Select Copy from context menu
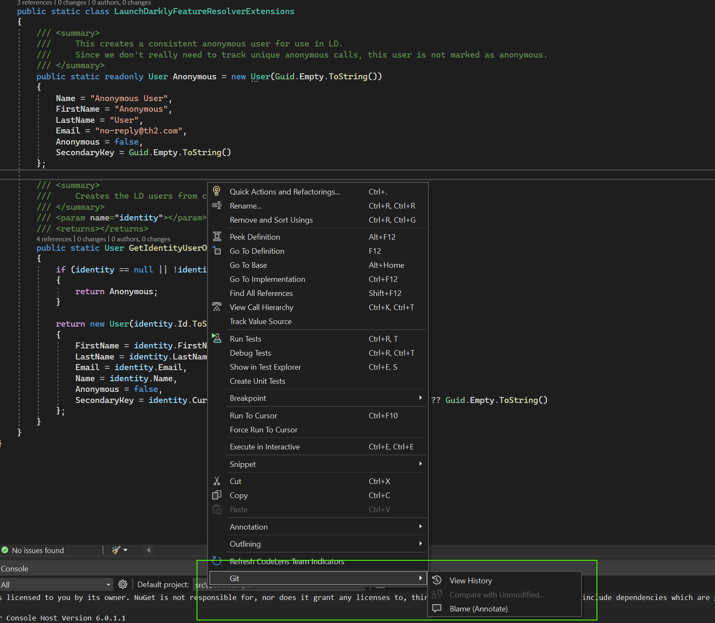The image size is (715, 623). [318, 496]
